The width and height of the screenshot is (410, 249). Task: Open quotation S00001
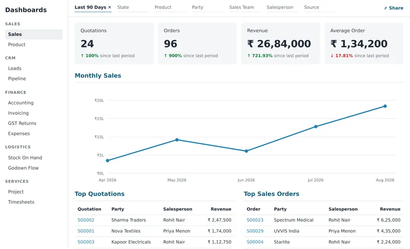(86, 231)
